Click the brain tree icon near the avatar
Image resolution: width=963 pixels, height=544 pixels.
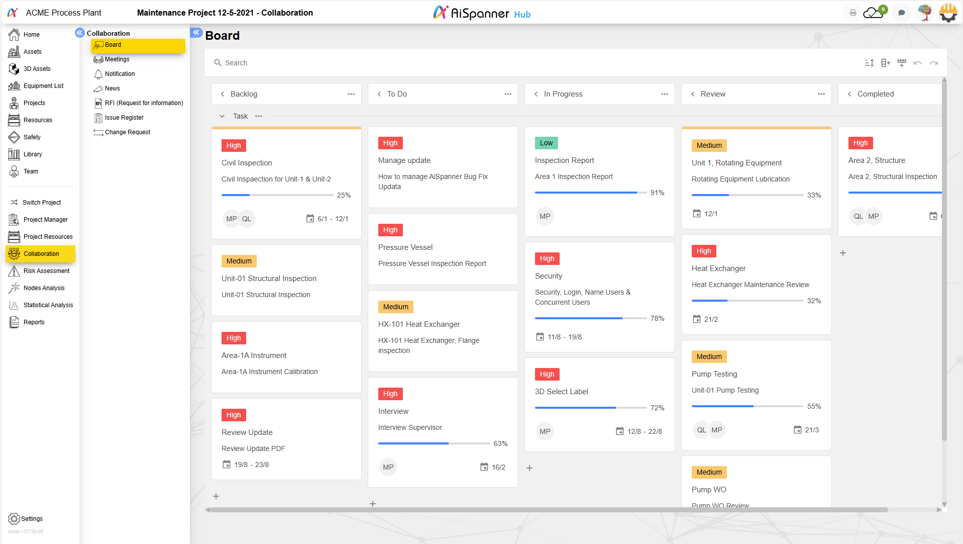[x=924, y=12]
